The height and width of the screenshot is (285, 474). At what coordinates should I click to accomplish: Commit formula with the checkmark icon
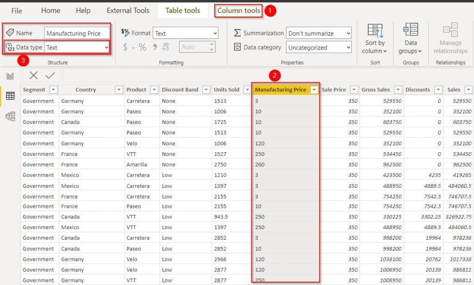click(50, 75)
